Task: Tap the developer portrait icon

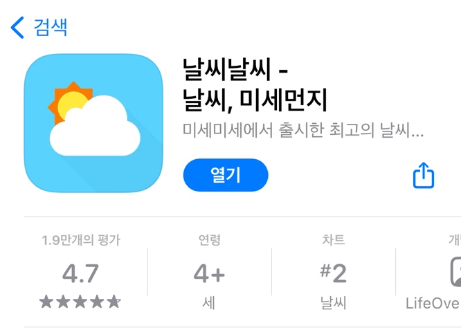Action: point(455,271)
